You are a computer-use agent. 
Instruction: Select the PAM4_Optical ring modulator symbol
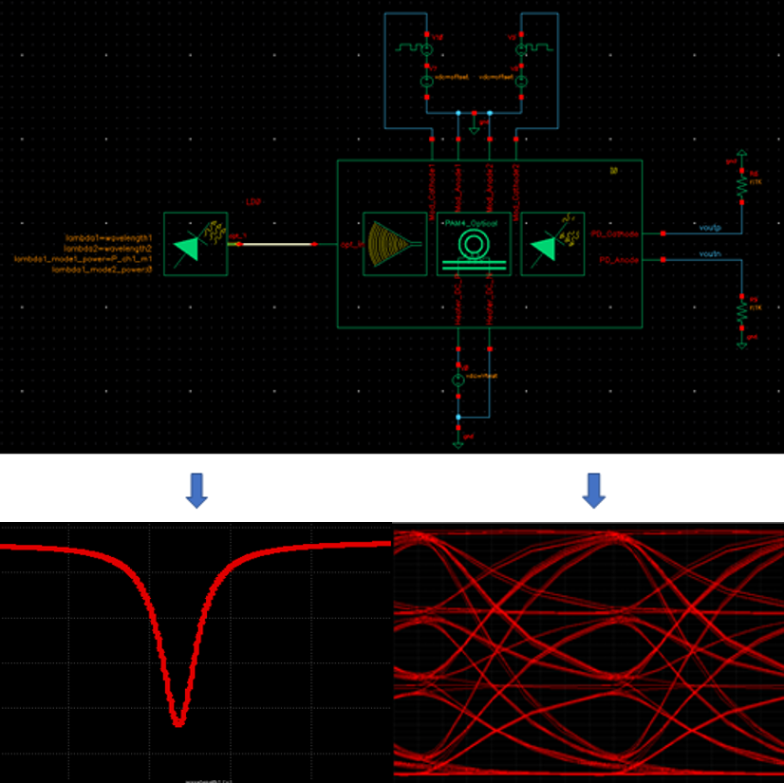(474, 243)
